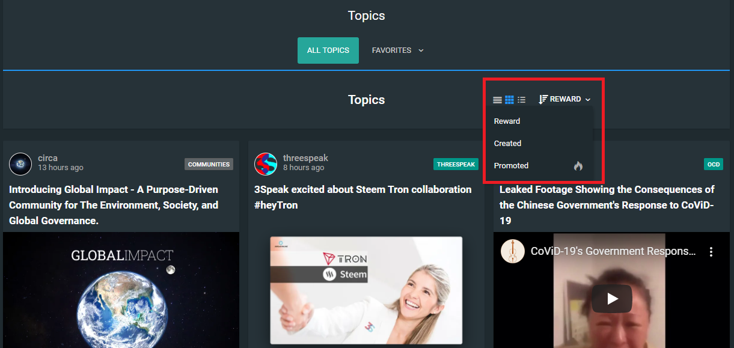Click the COMMUNITIES tag badge
The width and height of the screenshot is (734, 348).
pyautogui.click(x=209, y=164)
